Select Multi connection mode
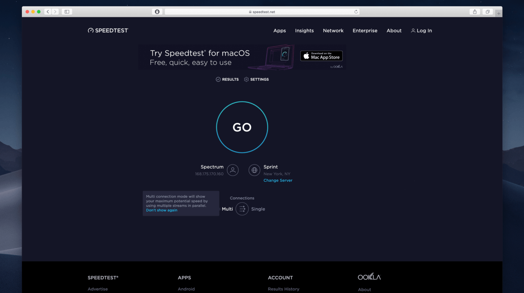The height and width of the screenshot is (293, 524). tap(227, 209)
